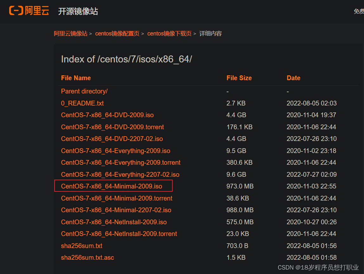Image resolution: width=364 pixels, height=274 pixels.
Task: Click the 9.5 GB file size cell
Action: click(x=236, y=151)
